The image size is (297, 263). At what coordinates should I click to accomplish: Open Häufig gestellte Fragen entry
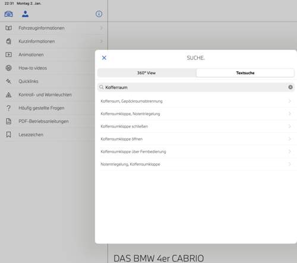click(x=48, y=108)
